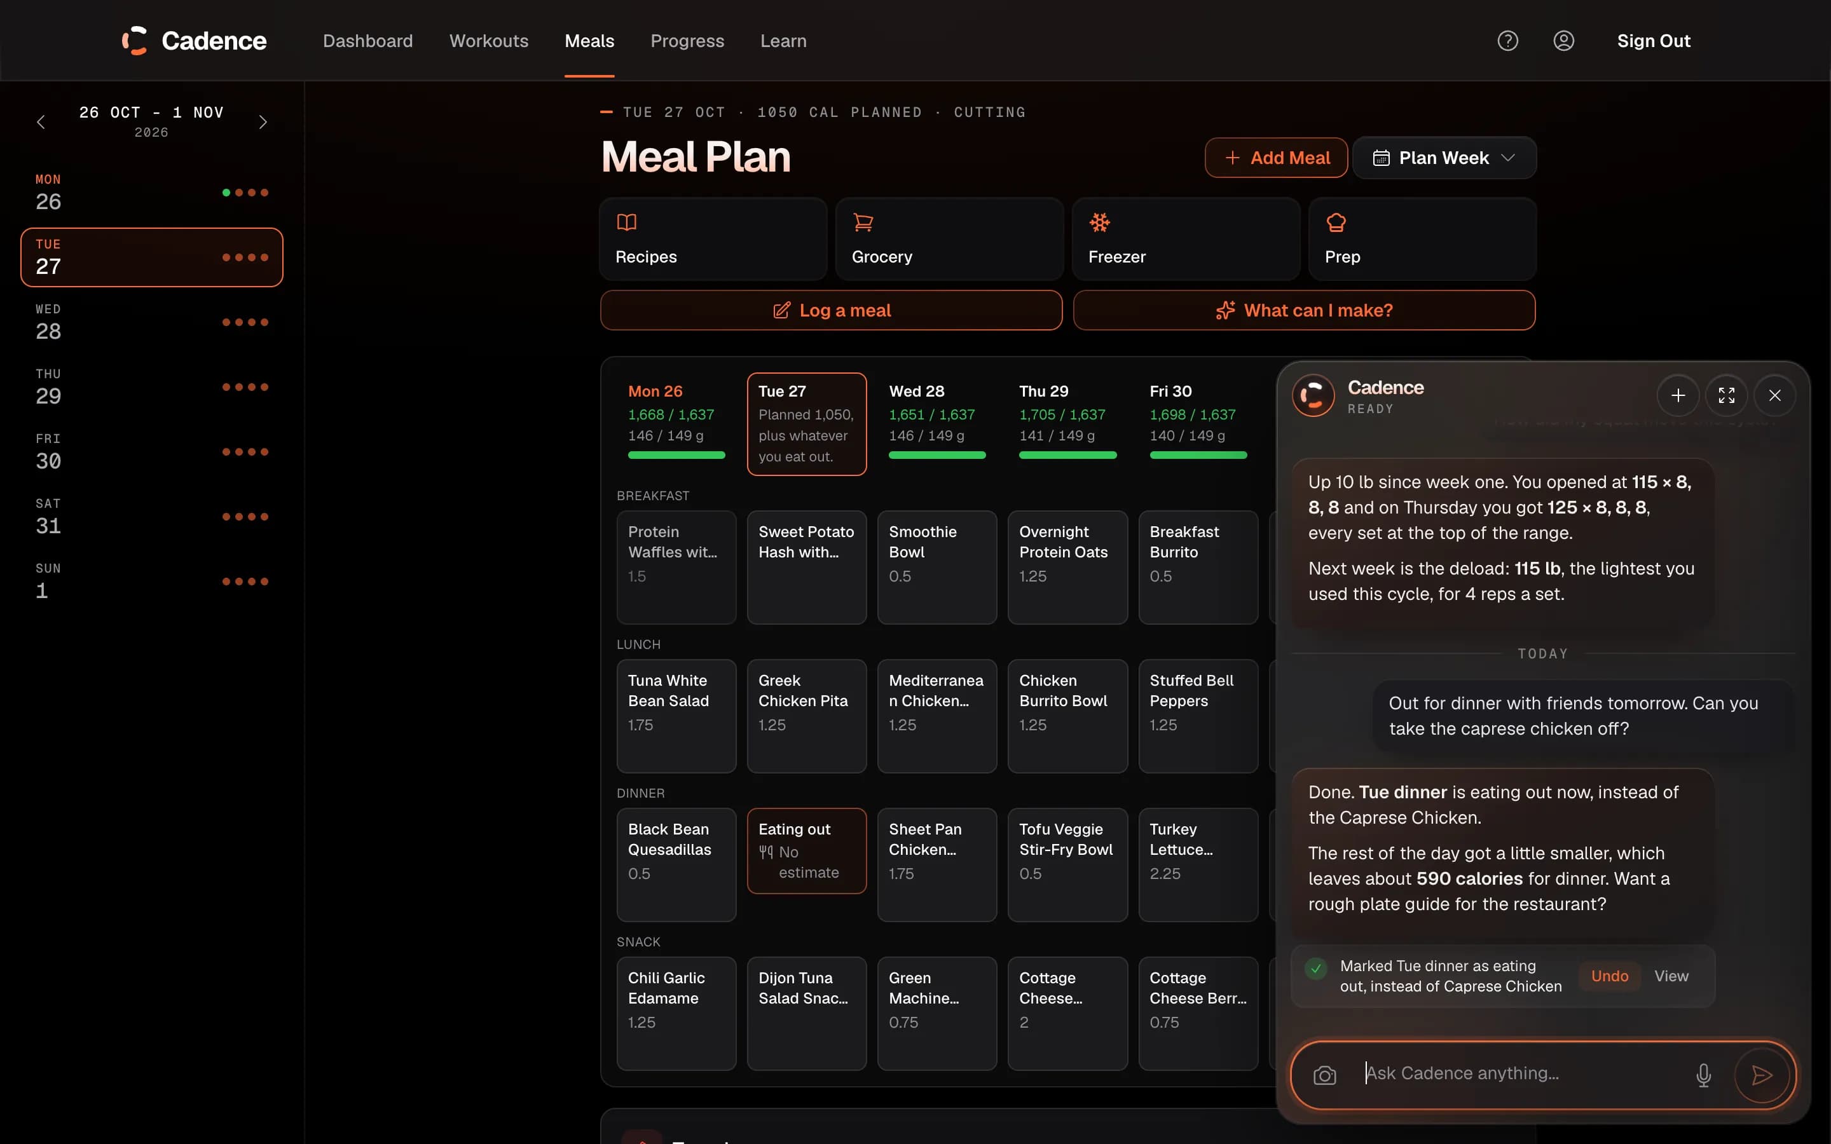Open the user account icon

tap(1563, 41)
